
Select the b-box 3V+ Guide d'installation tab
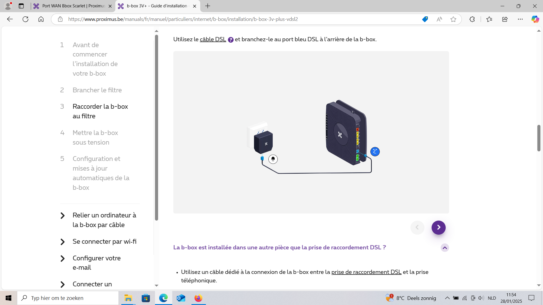(157, 6)
